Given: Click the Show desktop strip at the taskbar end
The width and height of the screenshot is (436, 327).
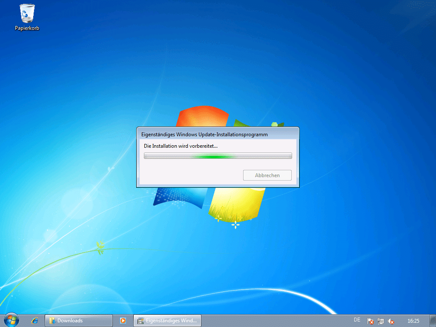Looking at the screenshot, I should coord(433,321).
